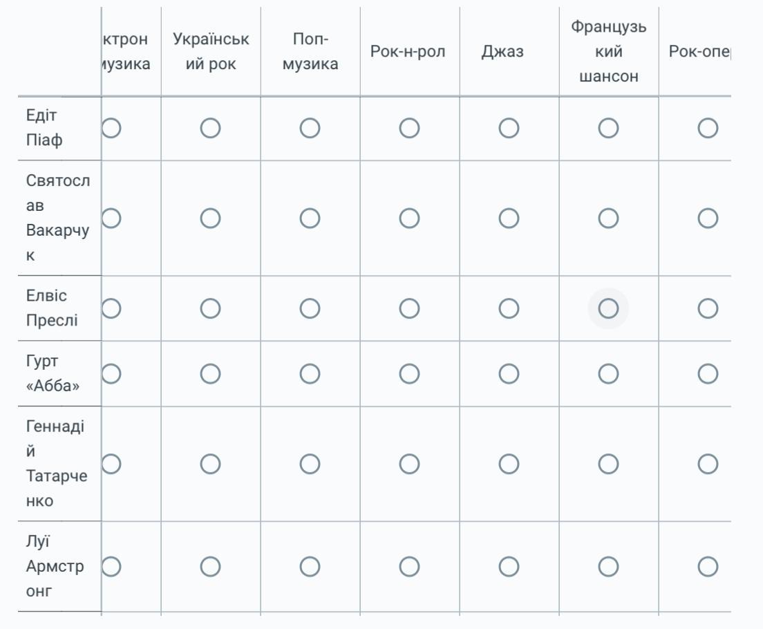
Task: Pick Рок-н-рол for Гурт «Абба»
Action: tap(409, 374)
